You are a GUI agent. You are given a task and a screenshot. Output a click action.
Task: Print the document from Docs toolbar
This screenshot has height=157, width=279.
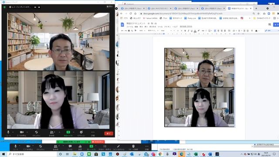(x=129, y=31)
